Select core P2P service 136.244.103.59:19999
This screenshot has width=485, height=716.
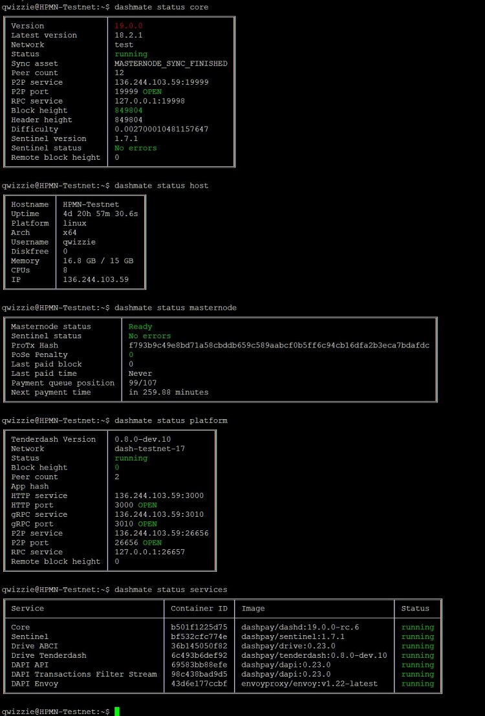[x=161, y=82]
